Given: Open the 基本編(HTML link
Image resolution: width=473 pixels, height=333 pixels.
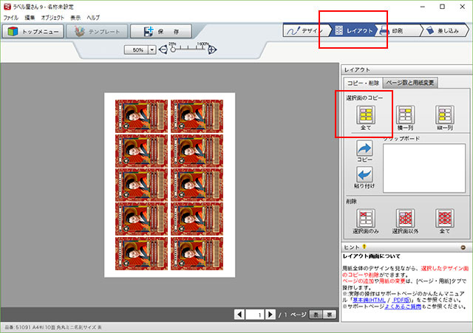Looking at the screenshot, I should 369,300.
